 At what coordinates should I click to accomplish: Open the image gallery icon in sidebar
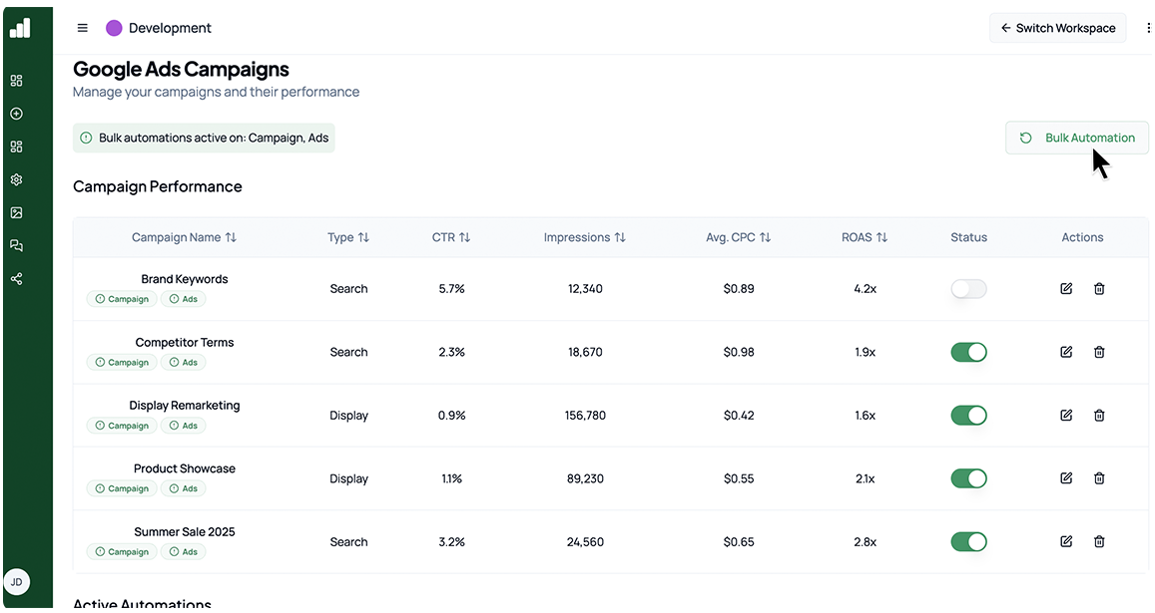(x=16, y=212)
